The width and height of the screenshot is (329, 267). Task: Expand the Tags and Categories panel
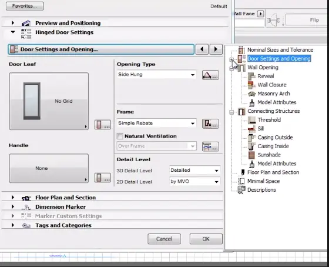coord(13,225)
